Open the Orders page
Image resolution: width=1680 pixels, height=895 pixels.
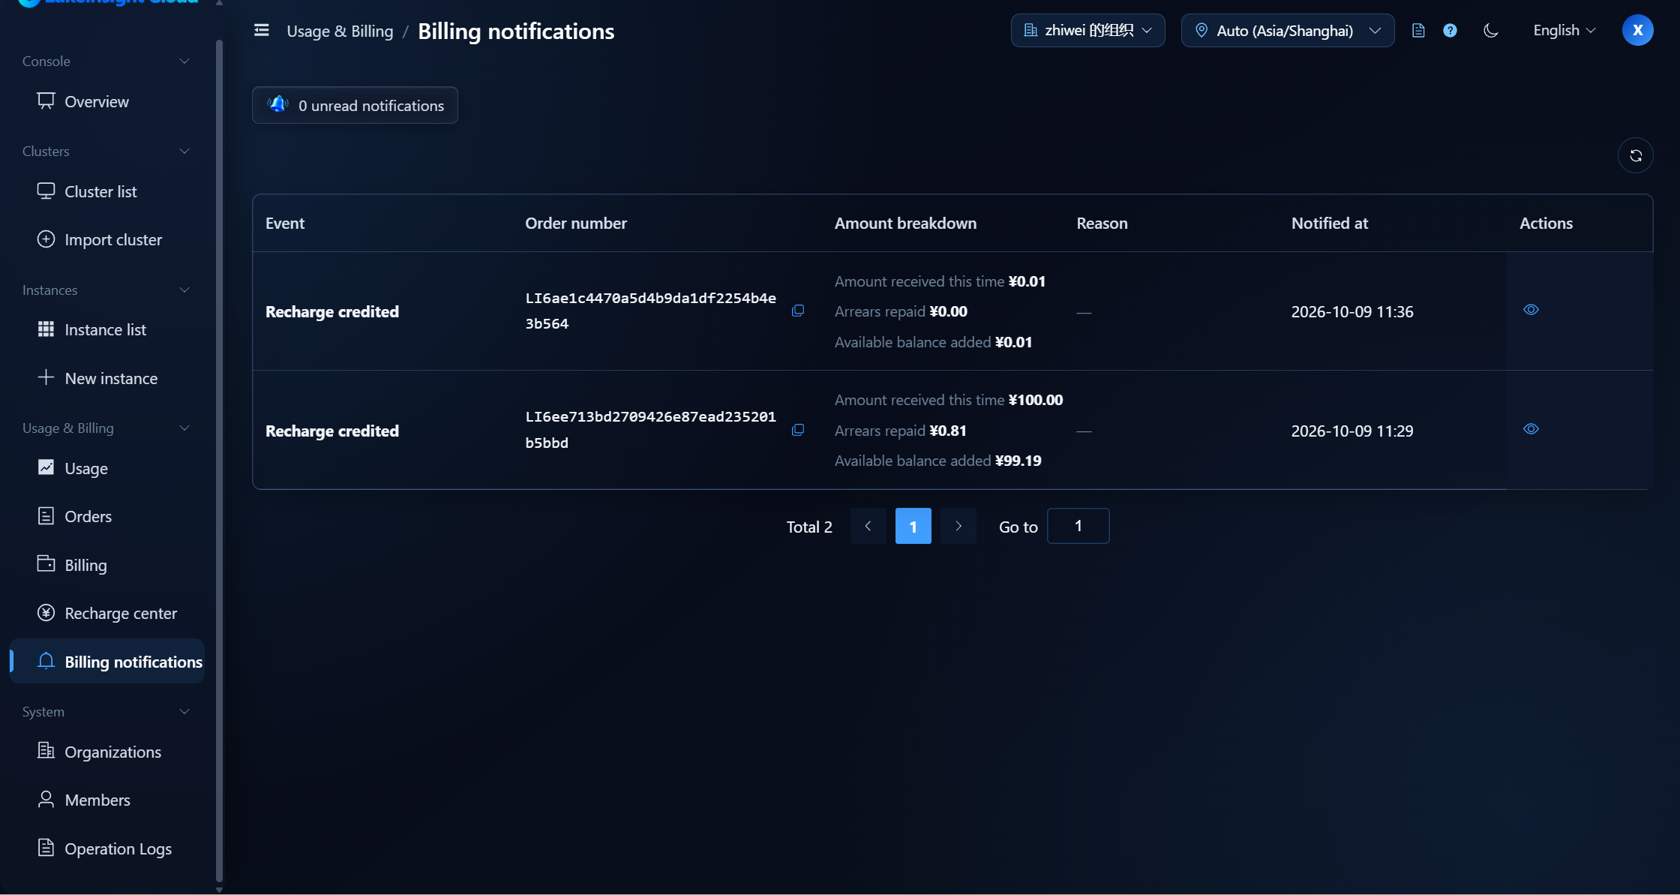pyautogui.click(x=106, y=516)
